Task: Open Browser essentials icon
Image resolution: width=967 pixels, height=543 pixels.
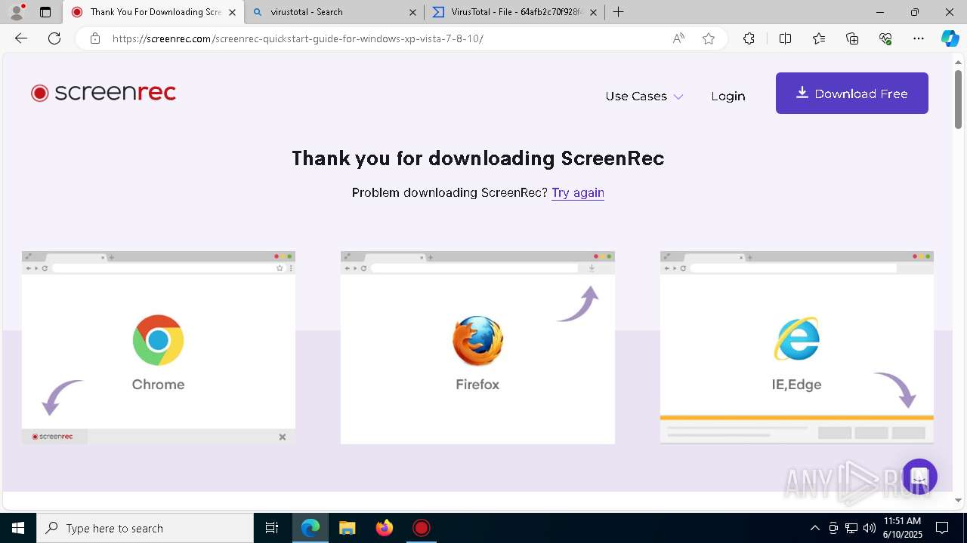Action: pos(885,38)
